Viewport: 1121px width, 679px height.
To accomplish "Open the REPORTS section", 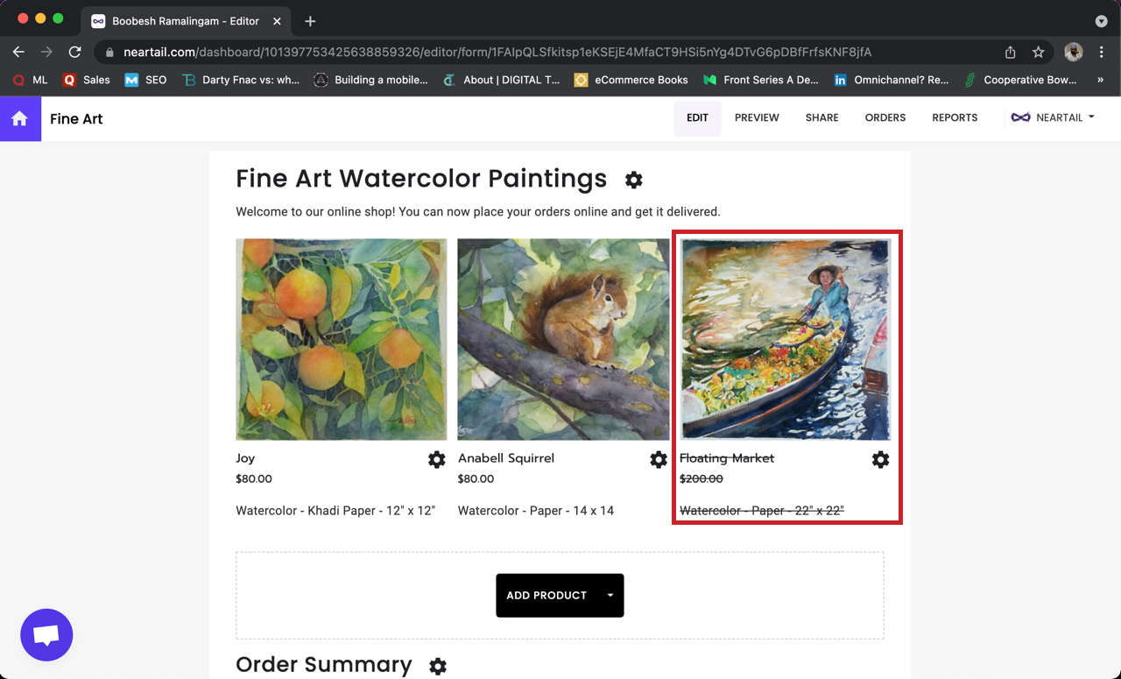I will click(x=955, y=117).
